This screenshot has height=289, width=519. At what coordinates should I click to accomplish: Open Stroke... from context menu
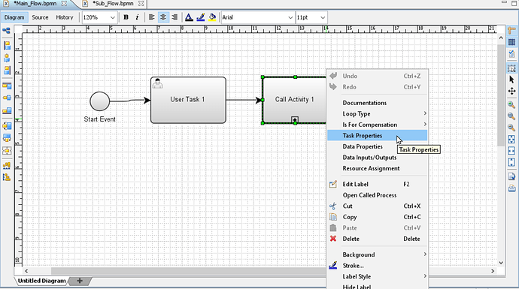(378, 265)
